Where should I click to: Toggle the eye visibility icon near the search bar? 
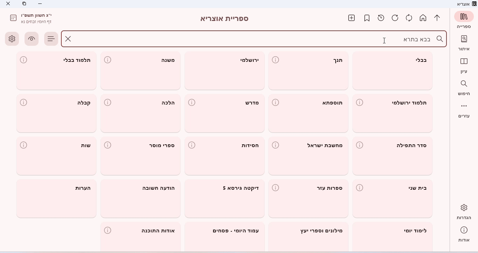point(32,39)
